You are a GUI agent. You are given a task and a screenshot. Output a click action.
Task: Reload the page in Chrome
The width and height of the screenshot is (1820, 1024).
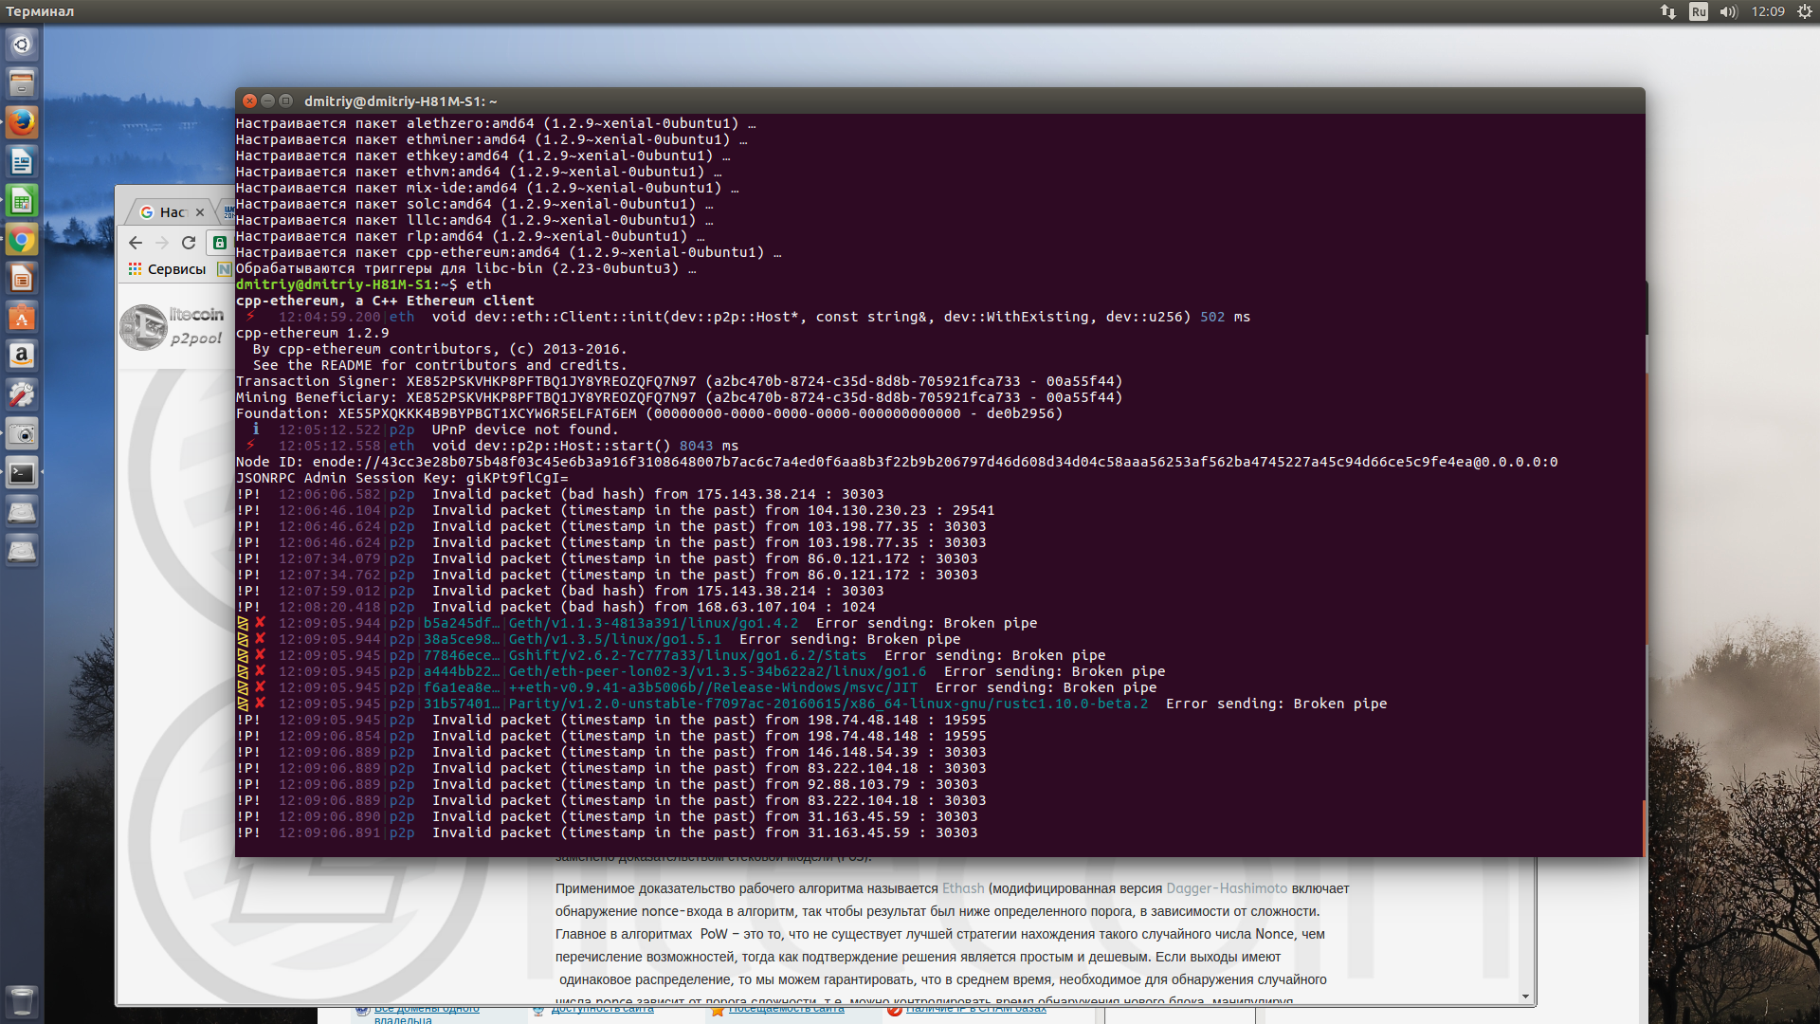[x=189, y=243]
